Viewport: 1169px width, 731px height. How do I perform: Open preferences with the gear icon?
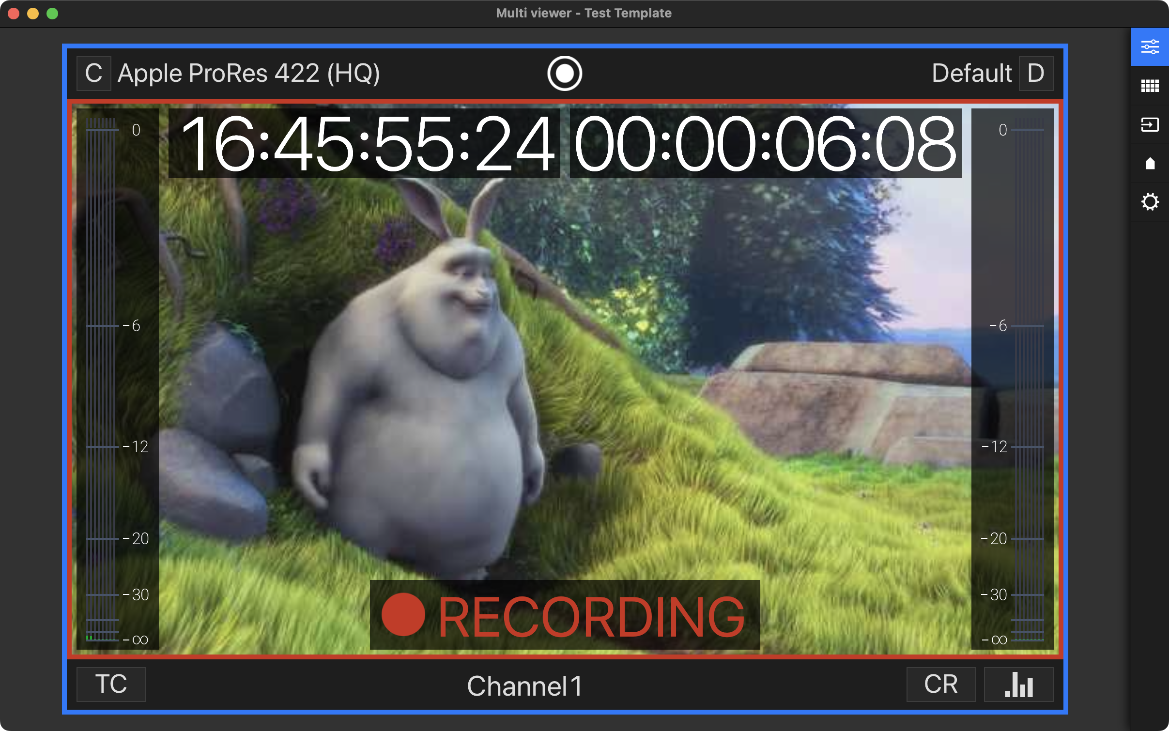(x=1150, y=202)
